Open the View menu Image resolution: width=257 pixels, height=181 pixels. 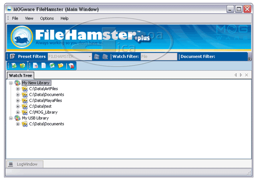29,18
